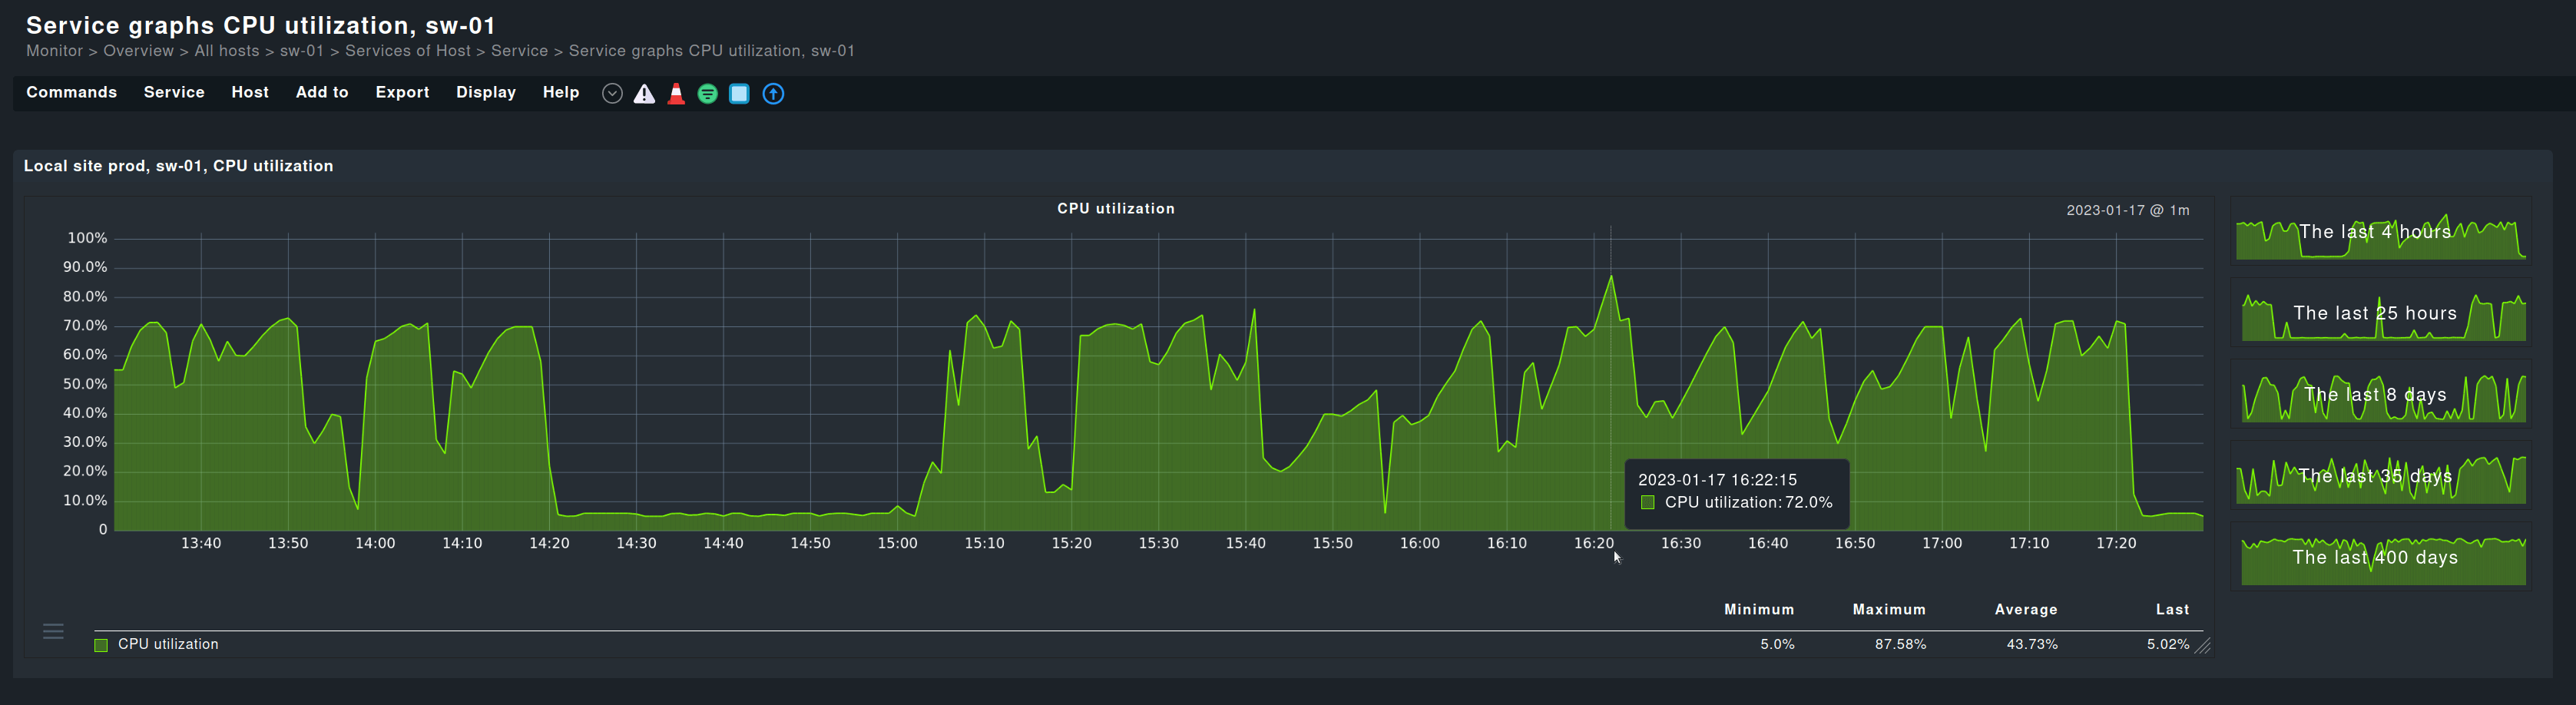Click the green circle comment icon
Screen dimensions: 2576x705
point(707,94)
